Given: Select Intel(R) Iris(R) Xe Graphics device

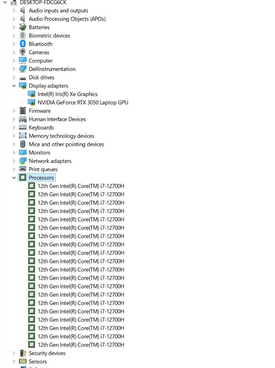Looking at the screenshot, I should pos(68,94).
